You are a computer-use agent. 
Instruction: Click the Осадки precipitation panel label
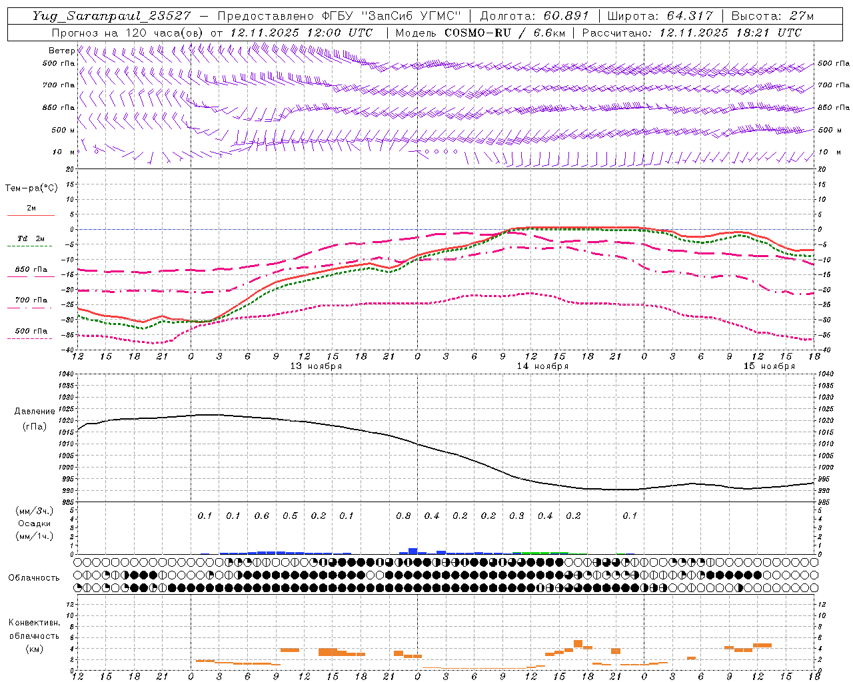tap(35, 524)
